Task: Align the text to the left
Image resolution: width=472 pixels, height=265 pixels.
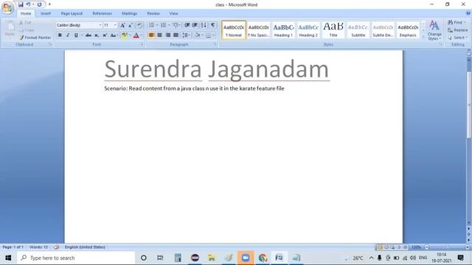Action: pos(152,35)
